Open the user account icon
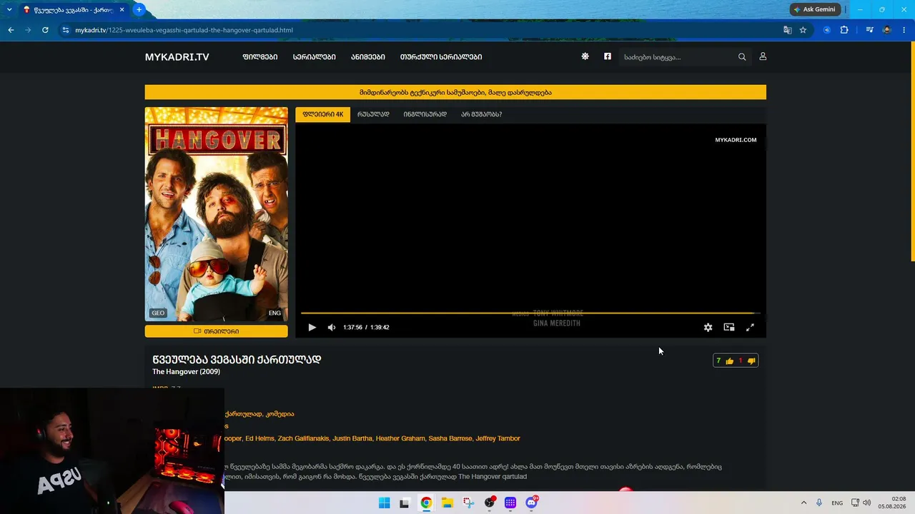Image resolution: width=915 pixels, height=514 pixels. coord(763,56)
